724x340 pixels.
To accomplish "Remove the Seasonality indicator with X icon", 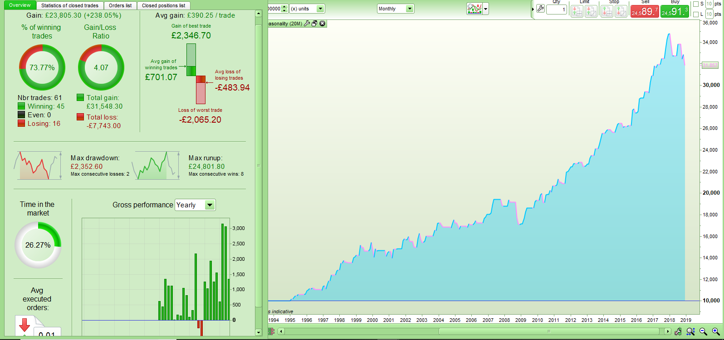I will (x=323, y=24).
